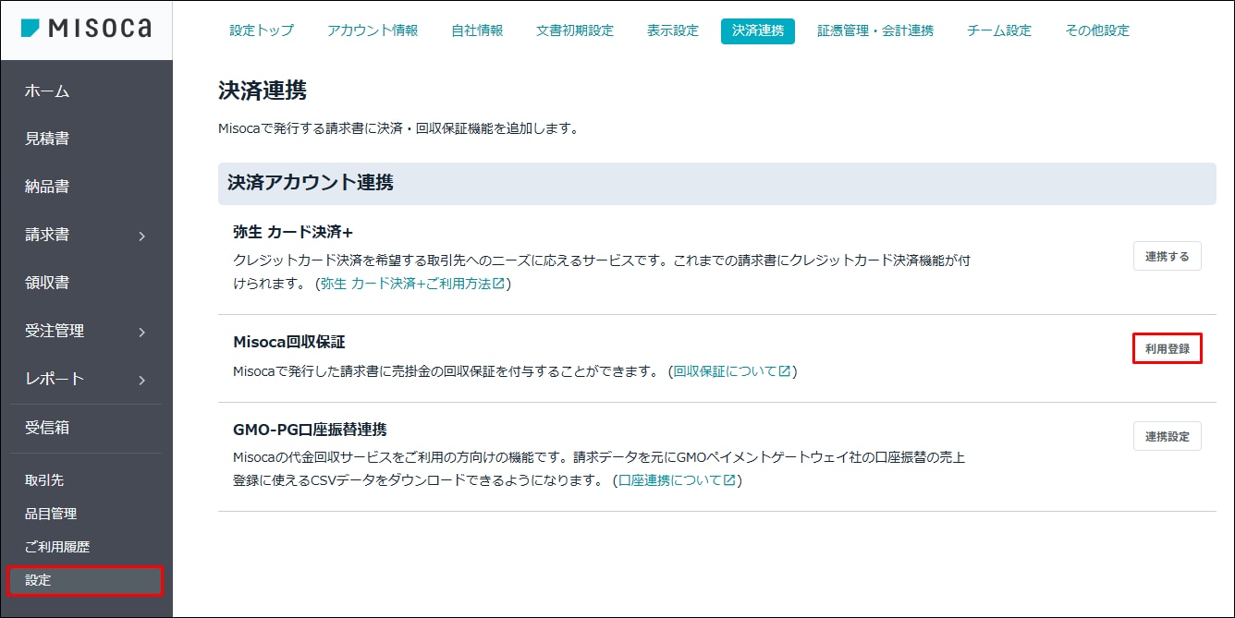Viewport: 1235px width, 618px height.
Task: Expand the 受注管理 sidebar submenu arrow
Action: point(141,333)
